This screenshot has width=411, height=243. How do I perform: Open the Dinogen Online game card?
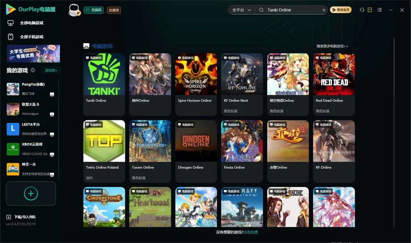[196, 151]
